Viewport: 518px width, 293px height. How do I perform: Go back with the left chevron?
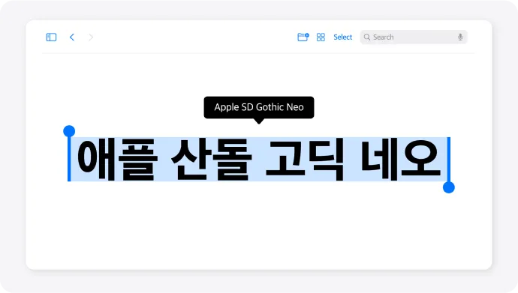pyautogui.click(x=72, y=37)
